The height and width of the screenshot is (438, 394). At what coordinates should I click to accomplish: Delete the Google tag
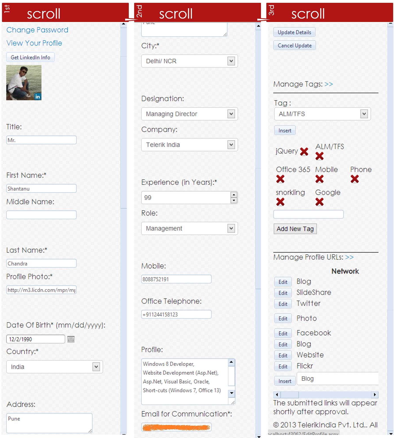coord(319,202)
